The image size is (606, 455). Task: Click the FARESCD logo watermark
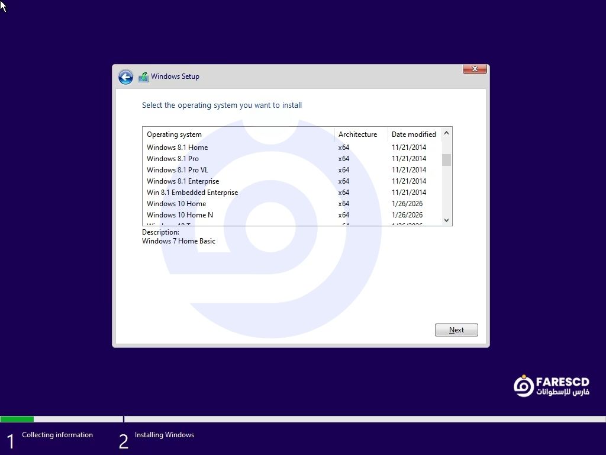pyautogui.click(x=551, y=386)
